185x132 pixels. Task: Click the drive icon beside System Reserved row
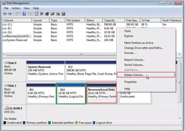5,40
